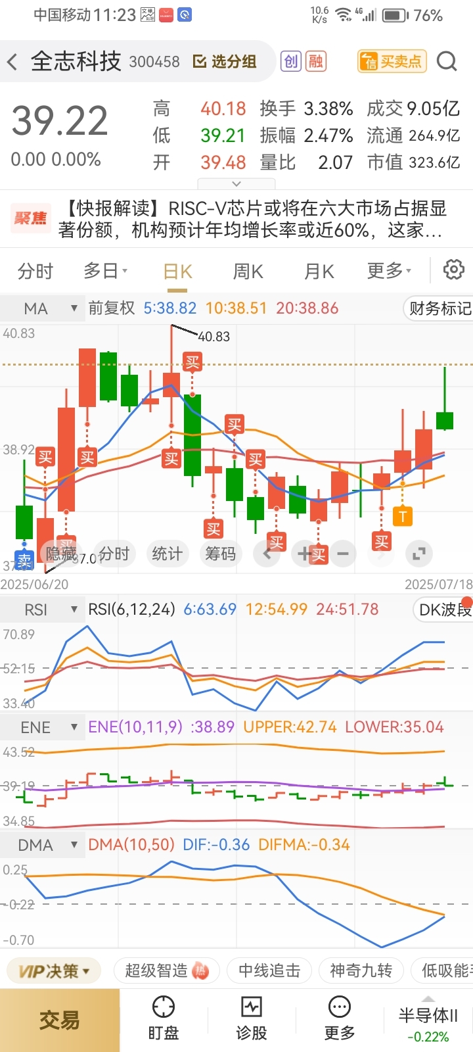Open chart settings gear icon
The width and height of the screenshot is (473, 1052).
[x=453, y=270]
